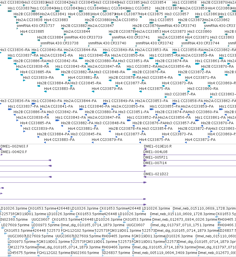Click the DME1-005P21 BAC label
This screenshot has width=236, height=257.
[x=156, y=158]
